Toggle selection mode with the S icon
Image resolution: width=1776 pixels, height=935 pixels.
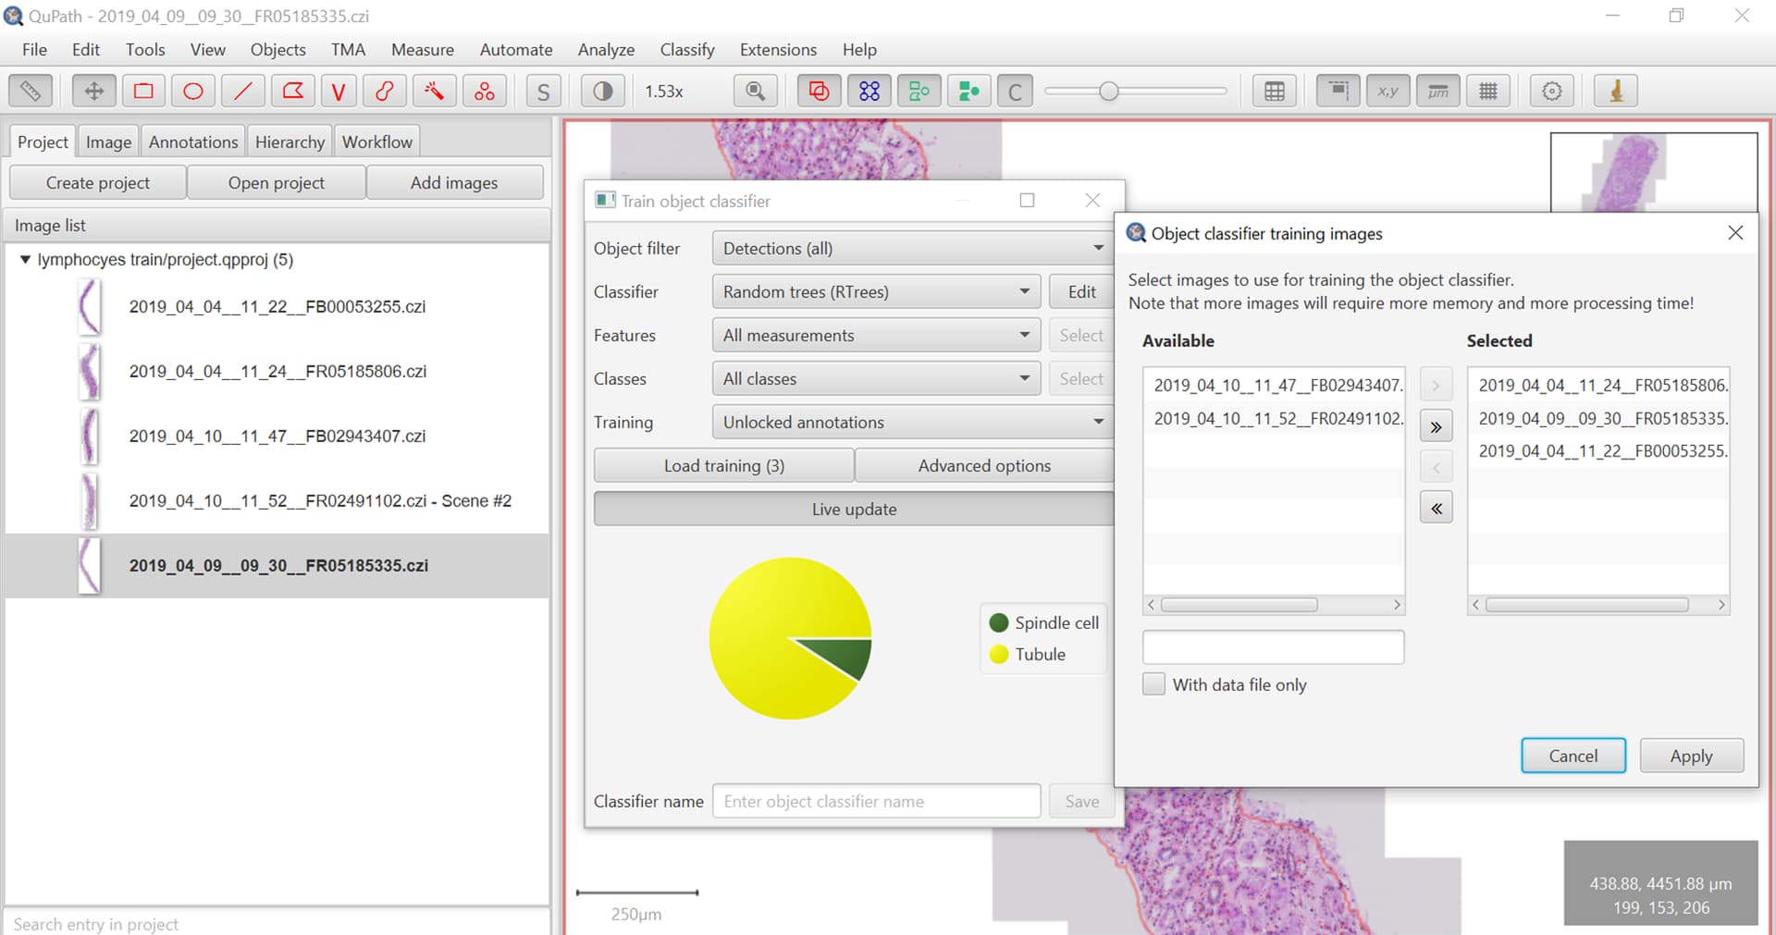pyautogui.click(x=543, y=91)
